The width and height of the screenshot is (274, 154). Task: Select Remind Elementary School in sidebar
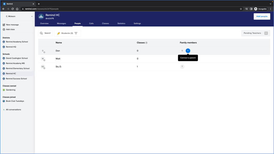pos(18,68)
